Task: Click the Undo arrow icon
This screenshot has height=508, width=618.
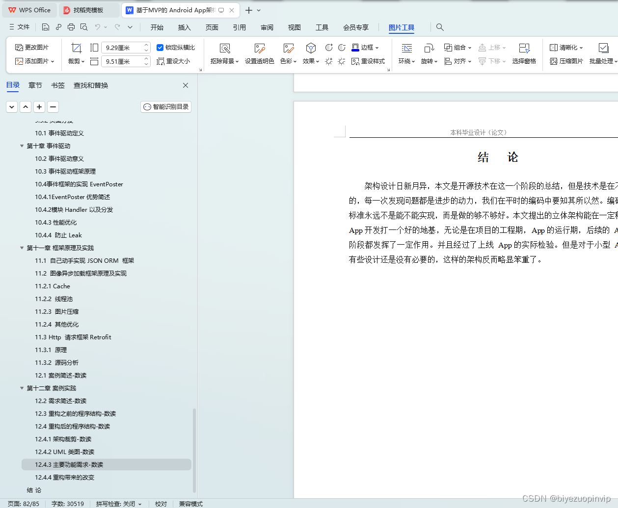Action: tap(98, 27)
